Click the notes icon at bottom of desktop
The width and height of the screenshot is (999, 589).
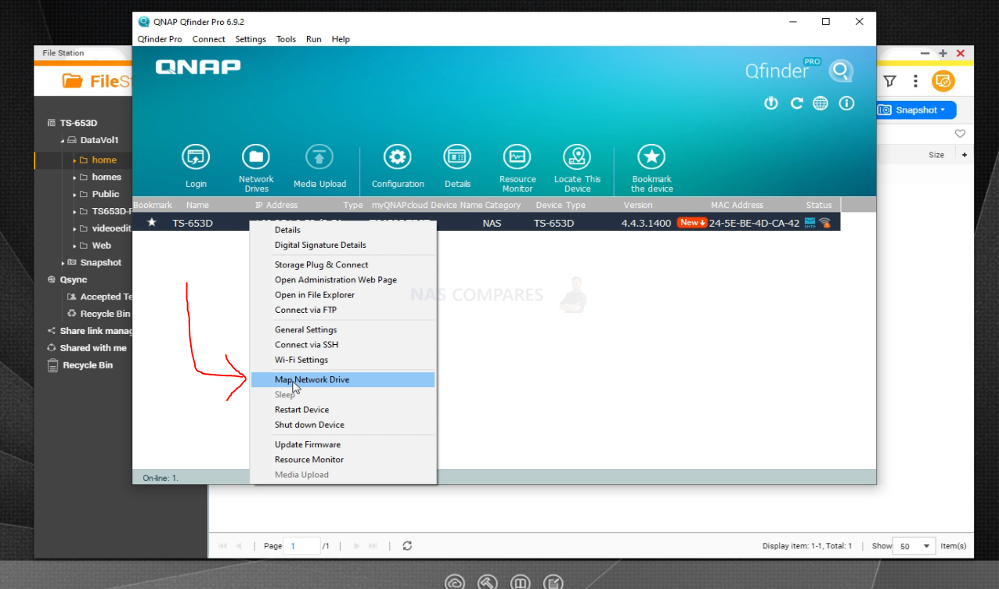(x=554, y=583)
